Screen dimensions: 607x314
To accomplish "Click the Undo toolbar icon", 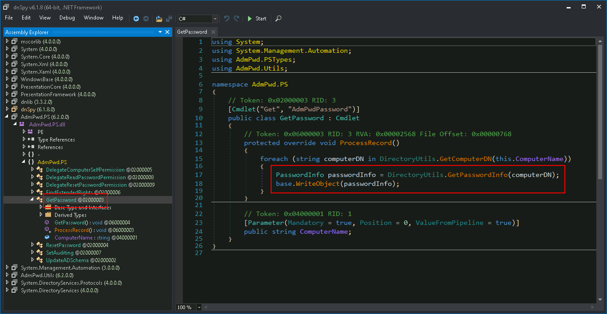I will (227, 19).
